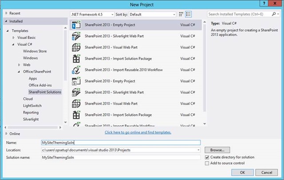The image size is (284, 180).
Task: Select the LightSwitch category
Action: (x=32, y=106)
